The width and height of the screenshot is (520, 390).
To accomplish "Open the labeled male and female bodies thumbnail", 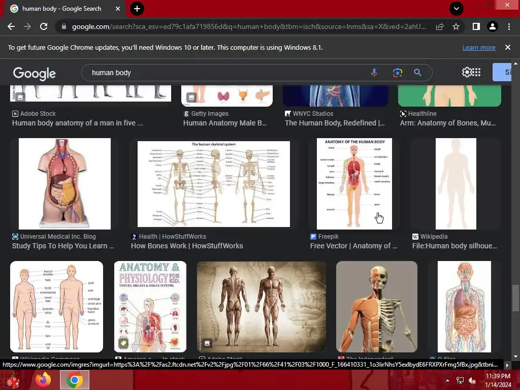I will pos(57,307).
